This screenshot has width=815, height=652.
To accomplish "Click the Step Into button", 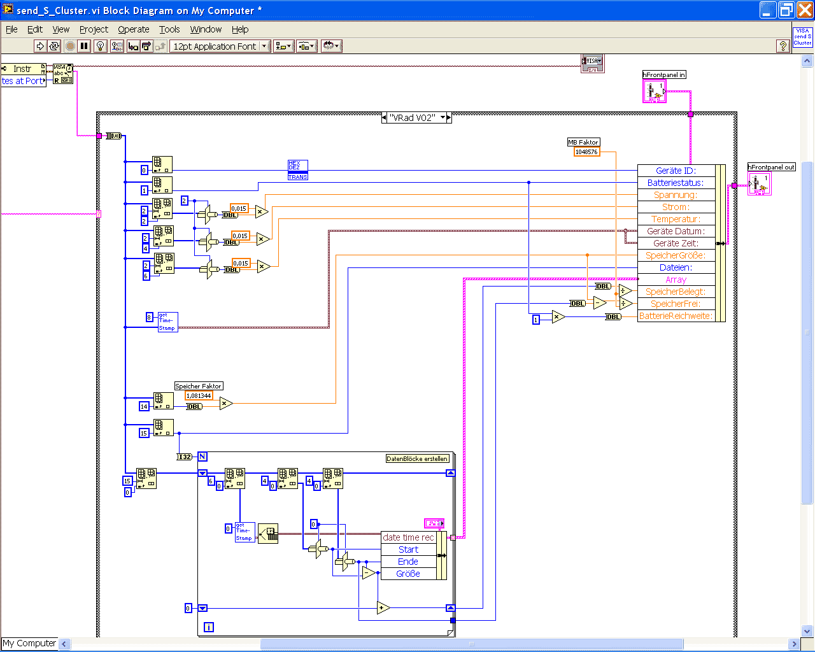I will point(133,46).
